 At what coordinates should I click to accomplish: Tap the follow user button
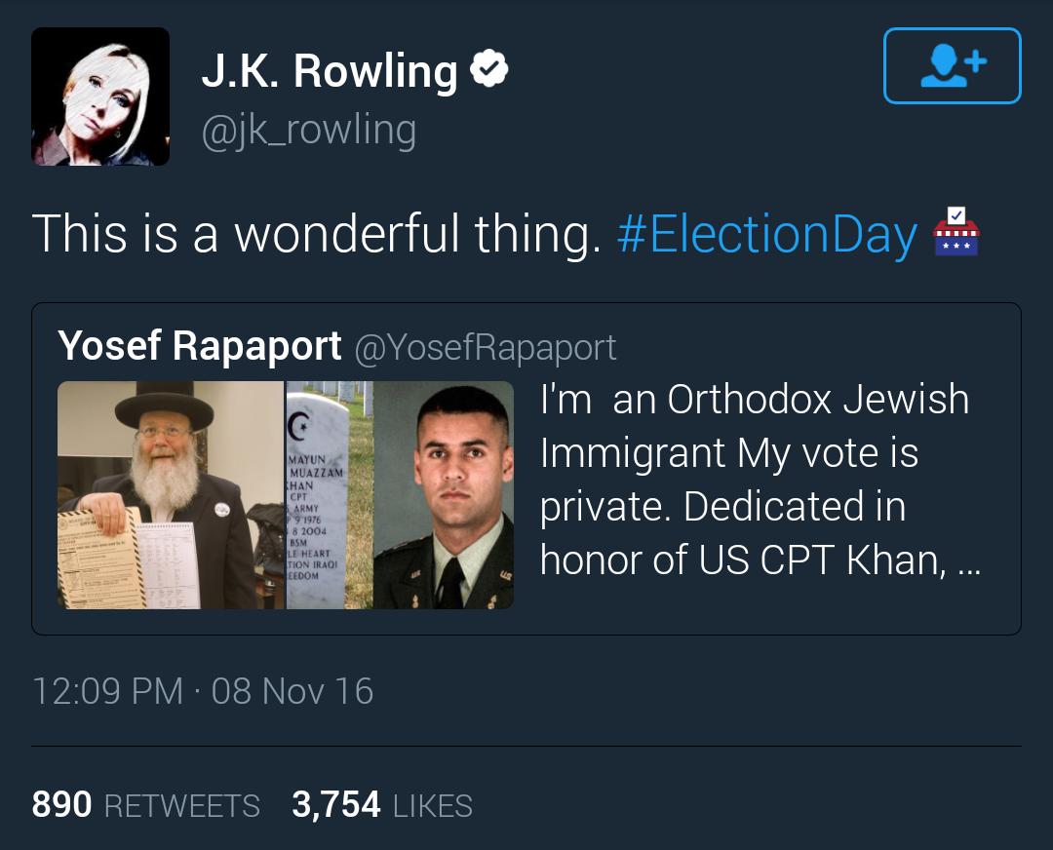(952, 65)
